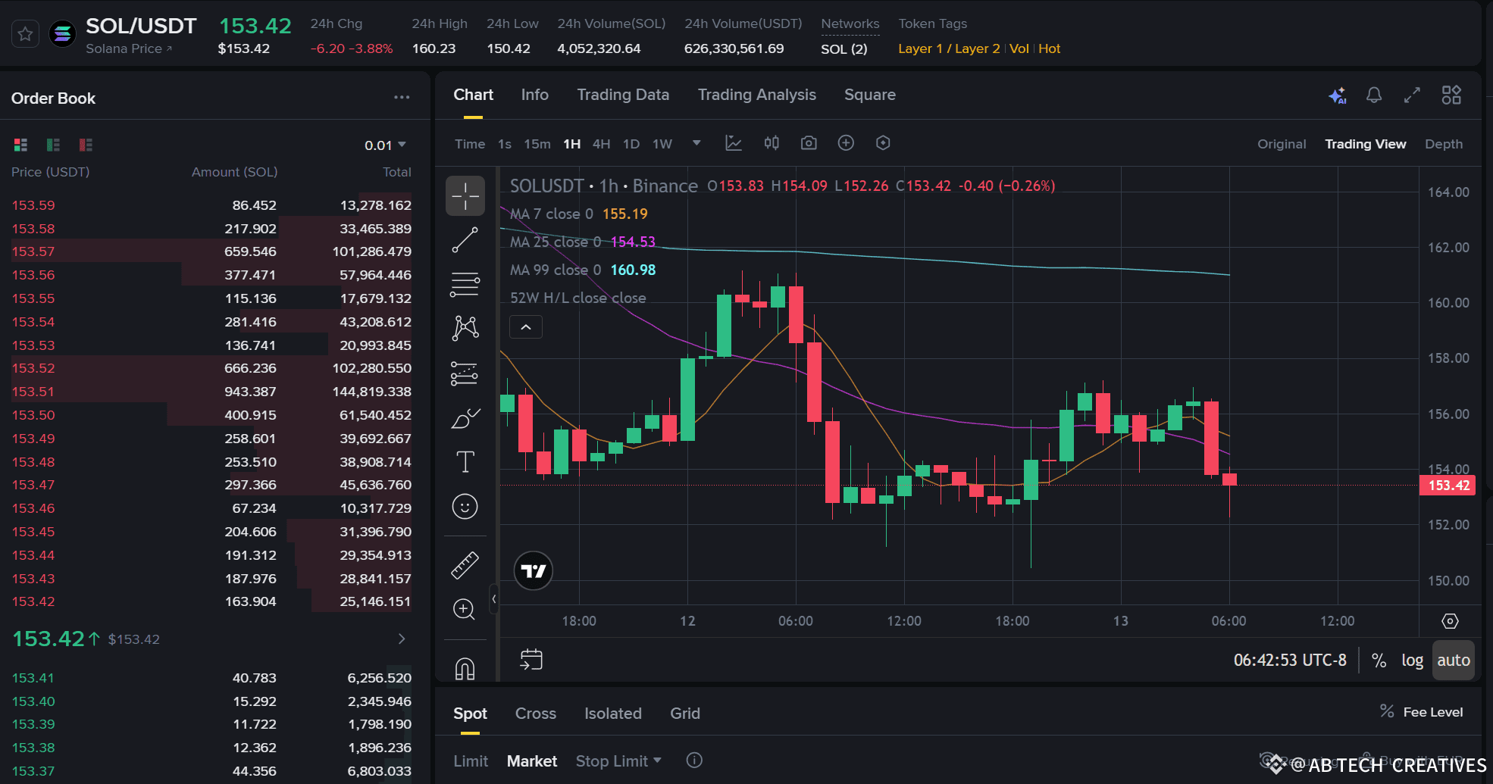Open chart settings hexagon icon
The image size is (1493, 784).
coord(883,143)
